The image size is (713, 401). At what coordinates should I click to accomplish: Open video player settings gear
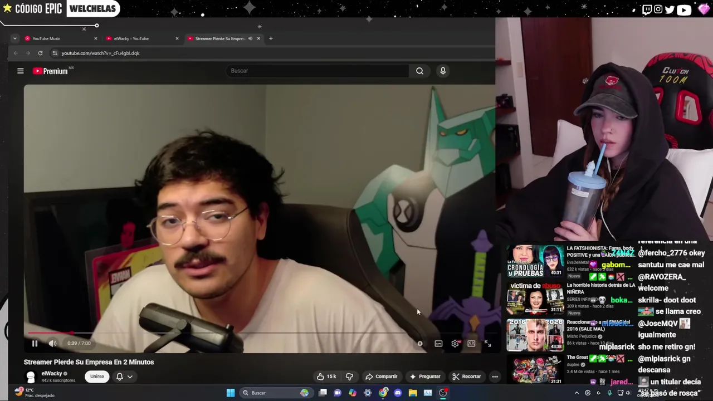tap(455, 344)
